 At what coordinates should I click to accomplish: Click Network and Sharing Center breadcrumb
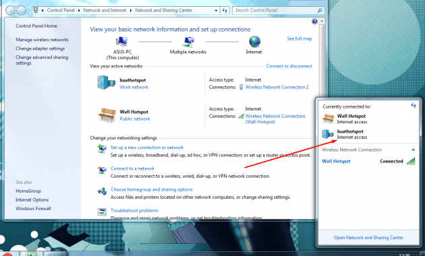(x=164, y=10)
